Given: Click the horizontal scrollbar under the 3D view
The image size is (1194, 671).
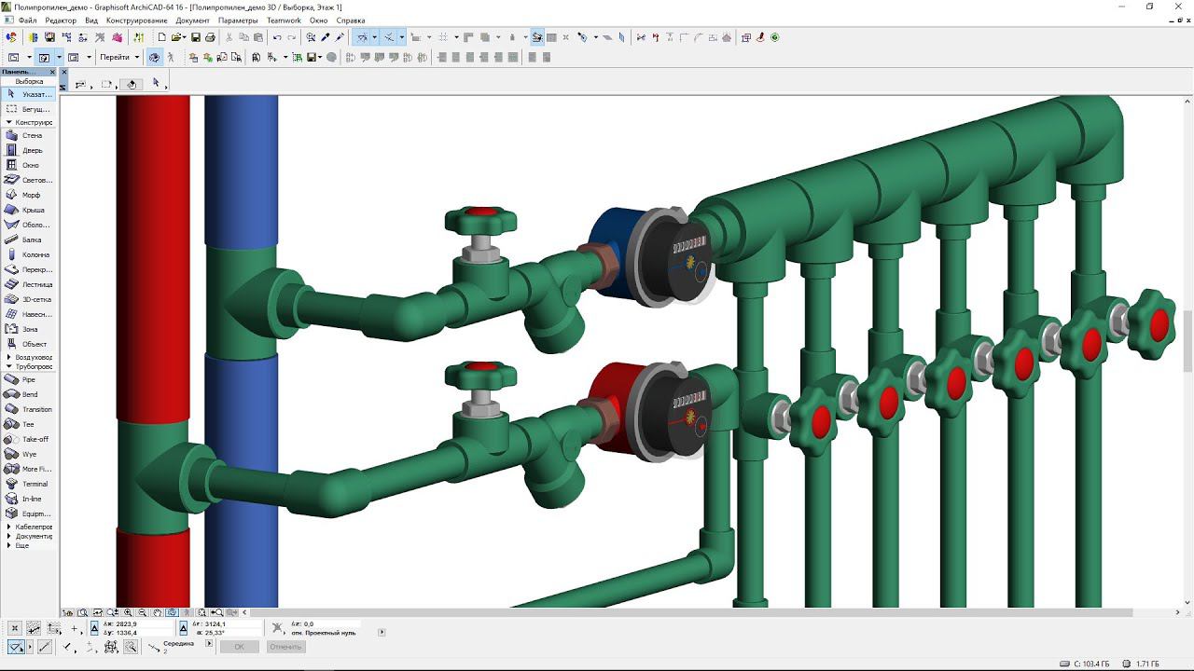Looking at the screenshot, I should pos(690,612).
